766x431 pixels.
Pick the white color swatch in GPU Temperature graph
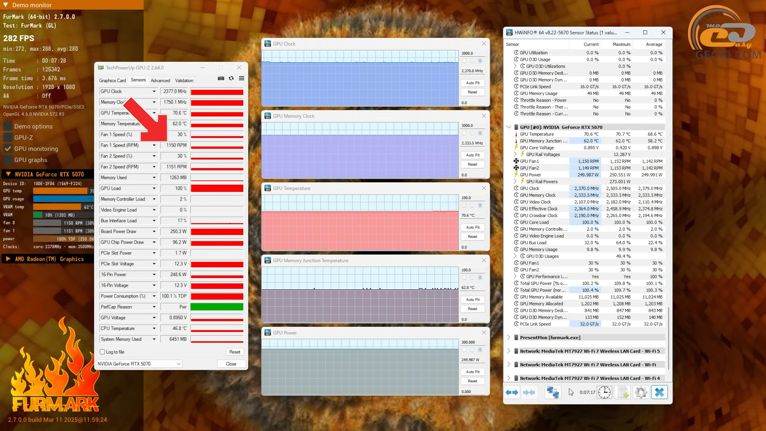click(464, 205)
